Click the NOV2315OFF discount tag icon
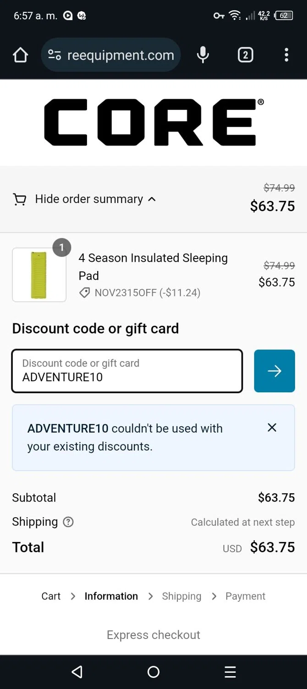Screen dimensions: 307x689 84,293
